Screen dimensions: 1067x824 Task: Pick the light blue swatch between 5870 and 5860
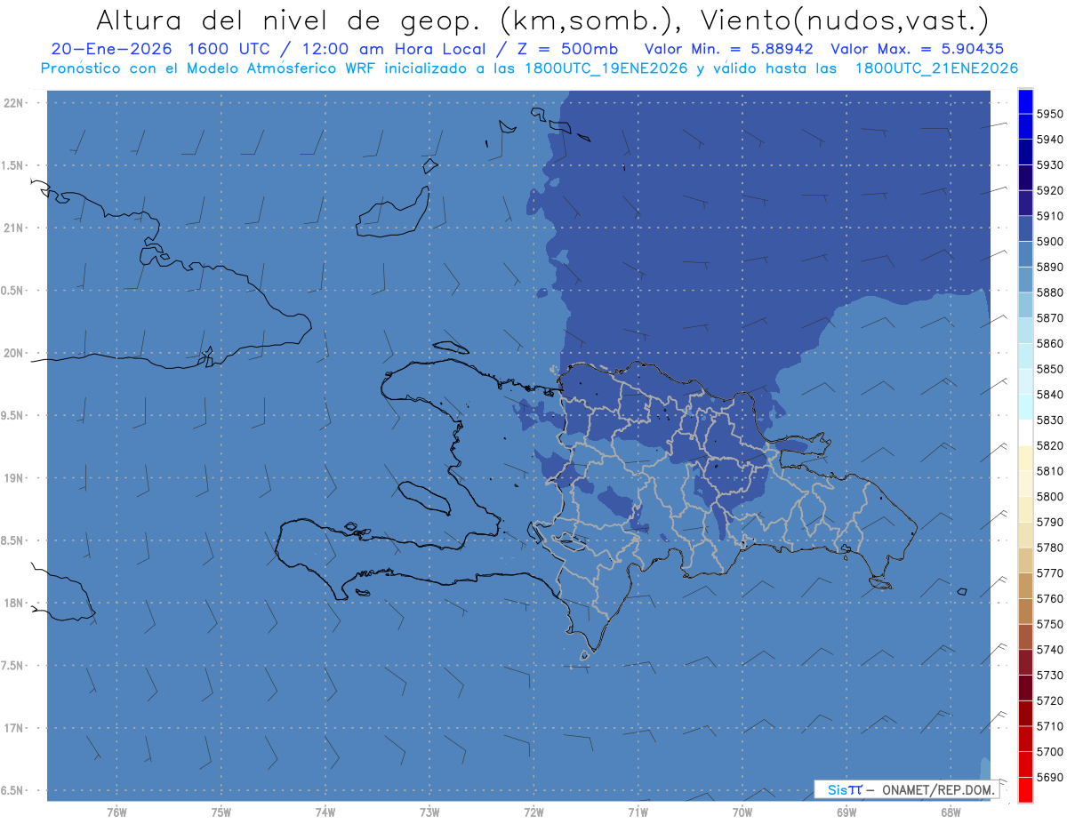pos(1025,330)
